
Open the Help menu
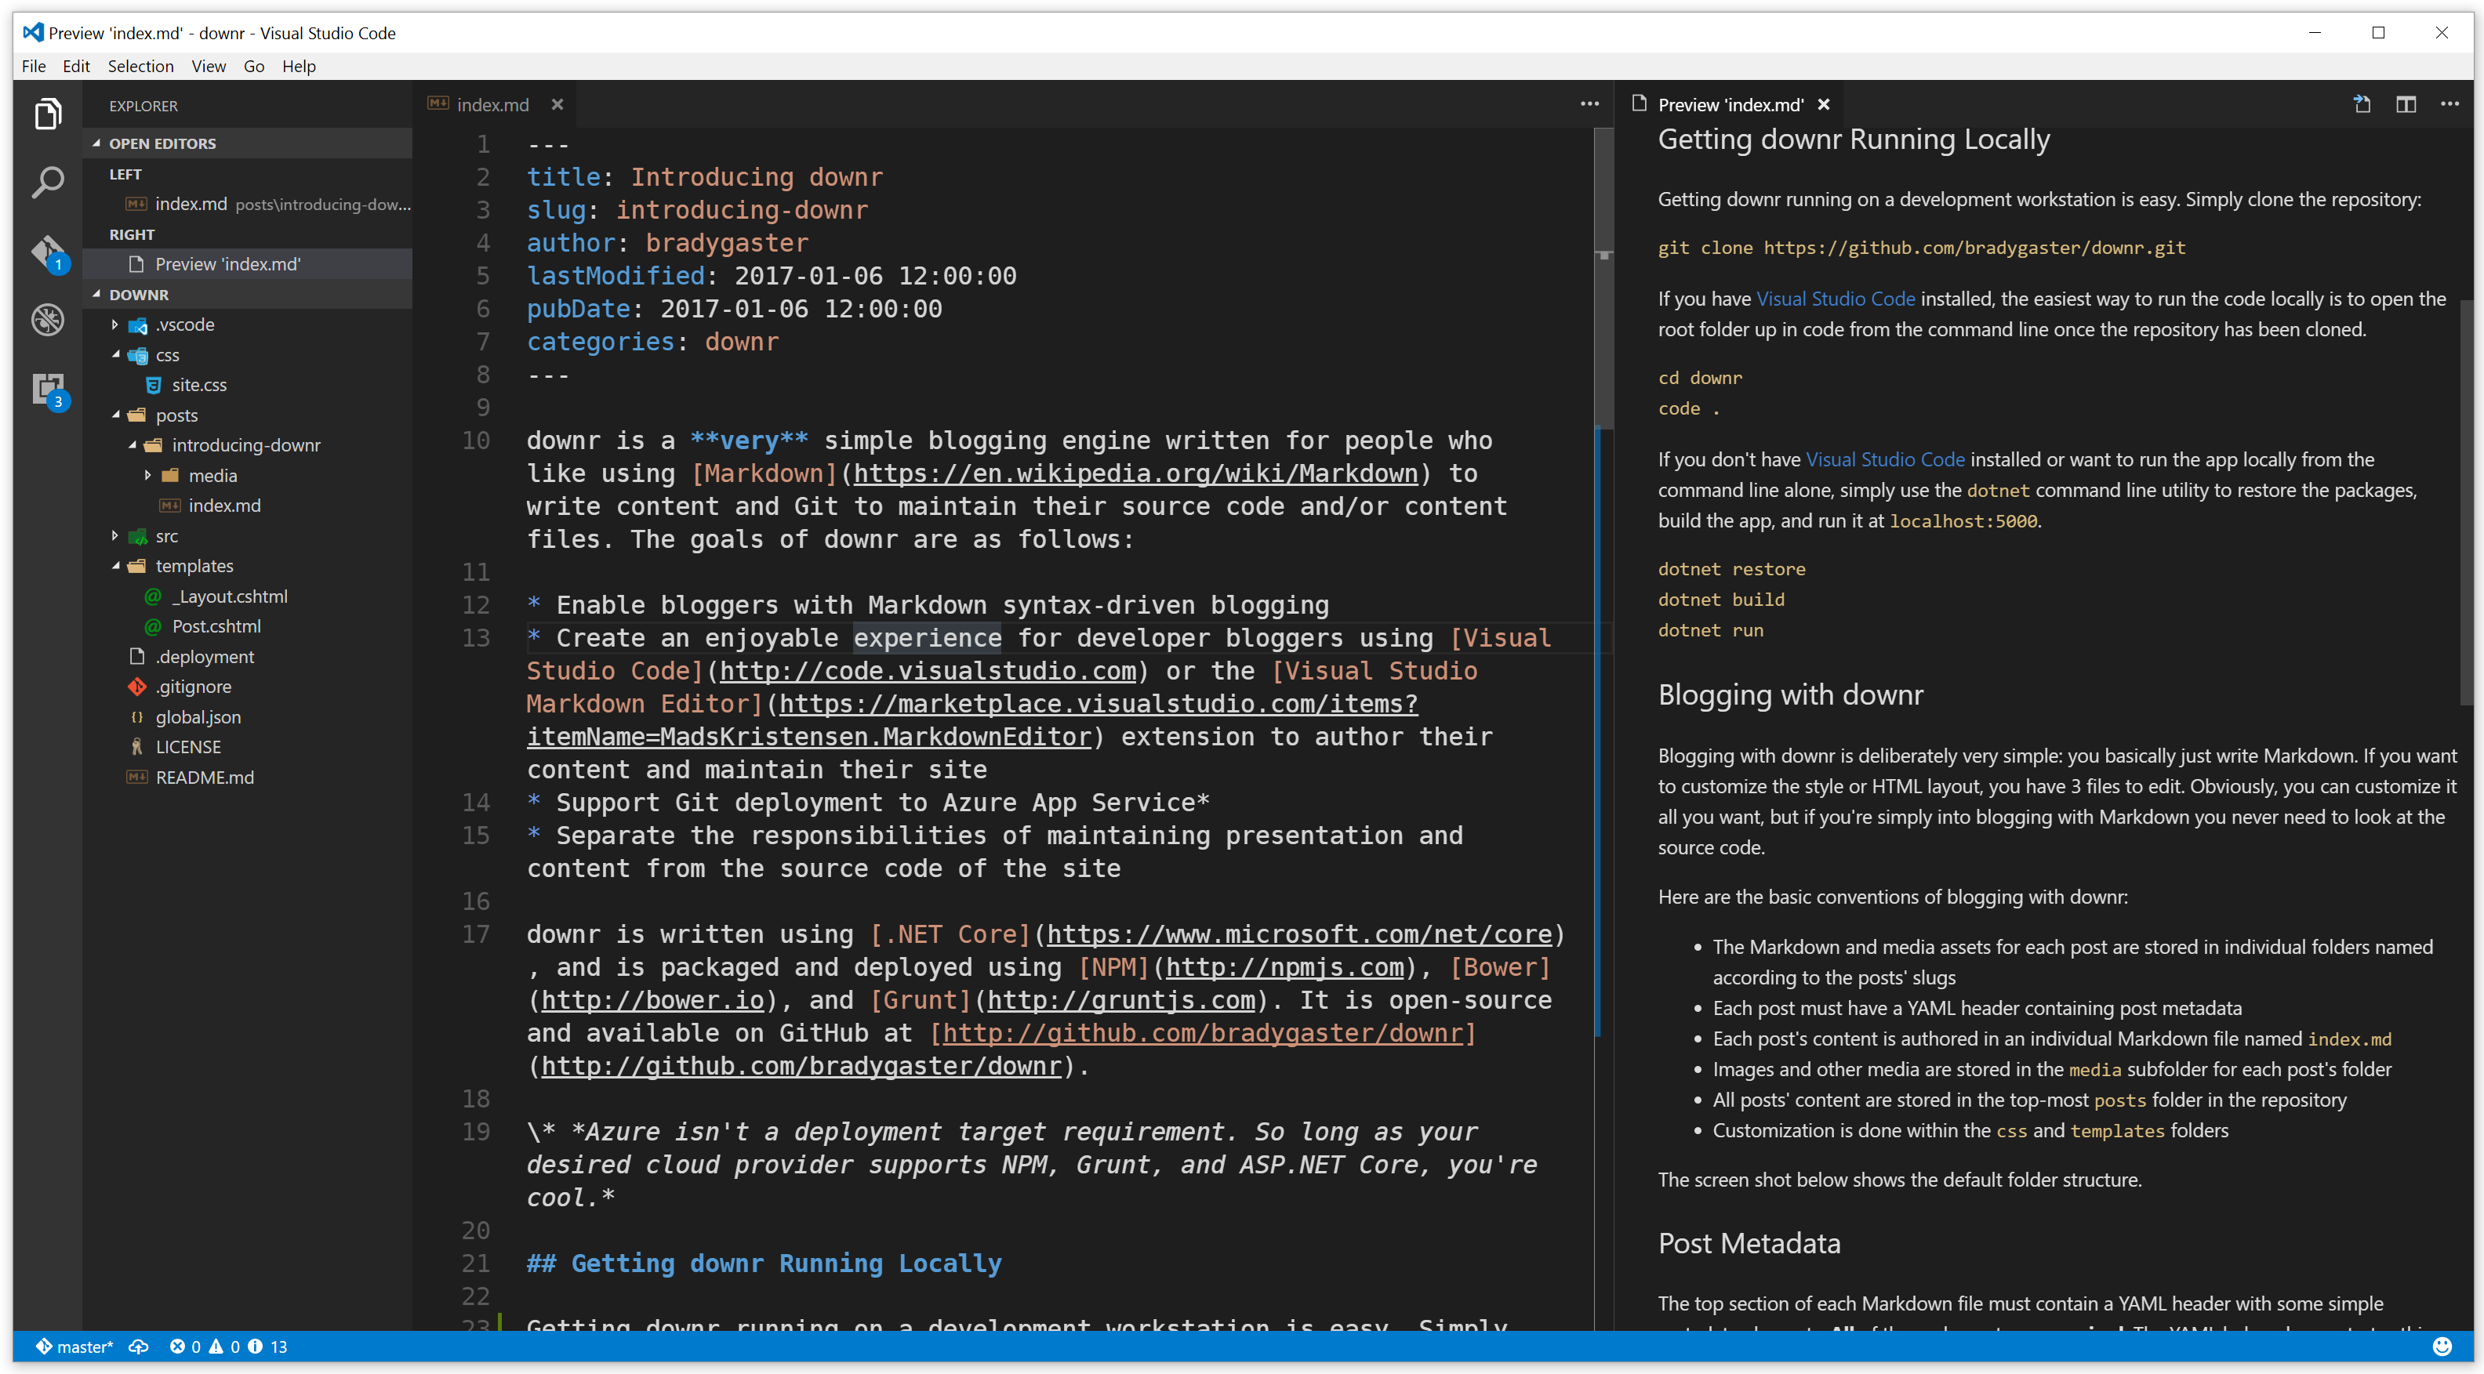[x=299, y=66]
